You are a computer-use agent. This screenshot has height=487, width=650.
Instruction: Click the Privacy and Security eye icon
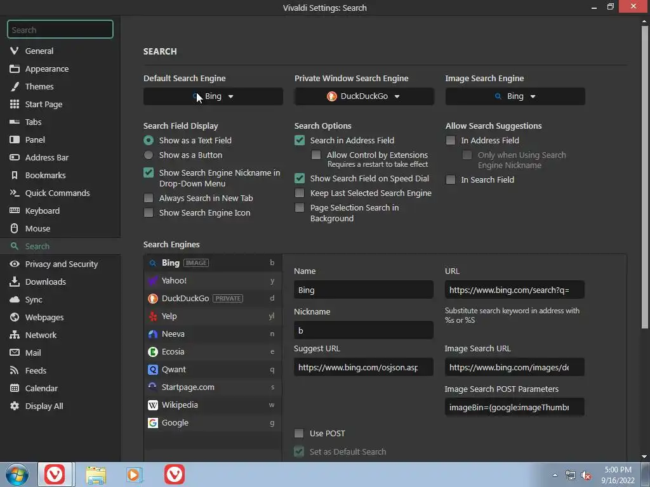click(x=15, y=264)
